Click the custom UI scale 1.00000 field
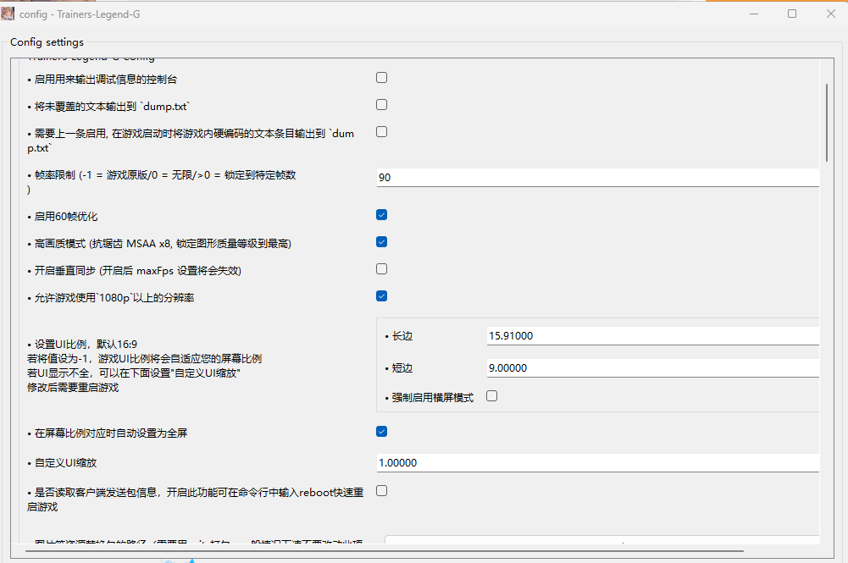The image size is (848, 563). [x=593, y=462]
